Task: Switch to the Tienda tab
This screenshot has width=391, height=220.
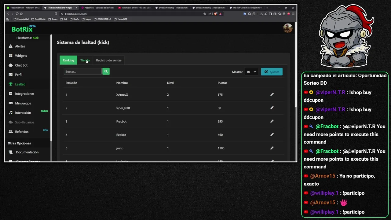Action: click(x=85, y=60)
